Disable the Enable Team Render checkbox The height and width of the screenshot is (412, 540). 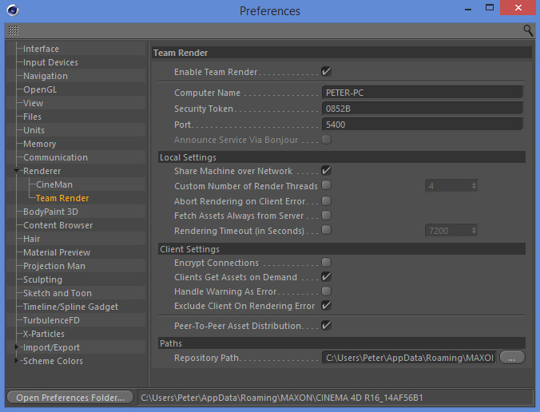click(x=326, y=72)
